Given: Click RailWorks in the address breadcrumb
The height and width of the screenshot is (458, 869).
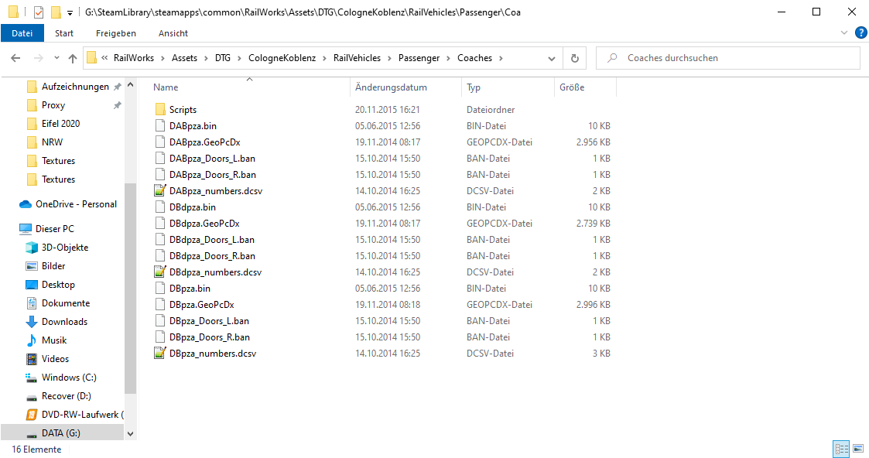Looking at the screenshot, I should click(134, 57).
